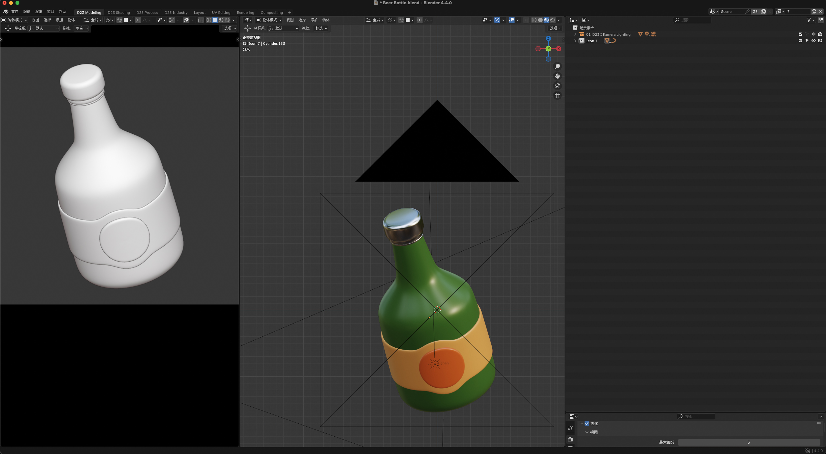Screen dimensions: 826x454
Task: Click the zoom icon in viewport sidebar
Action: coord(557,66)
